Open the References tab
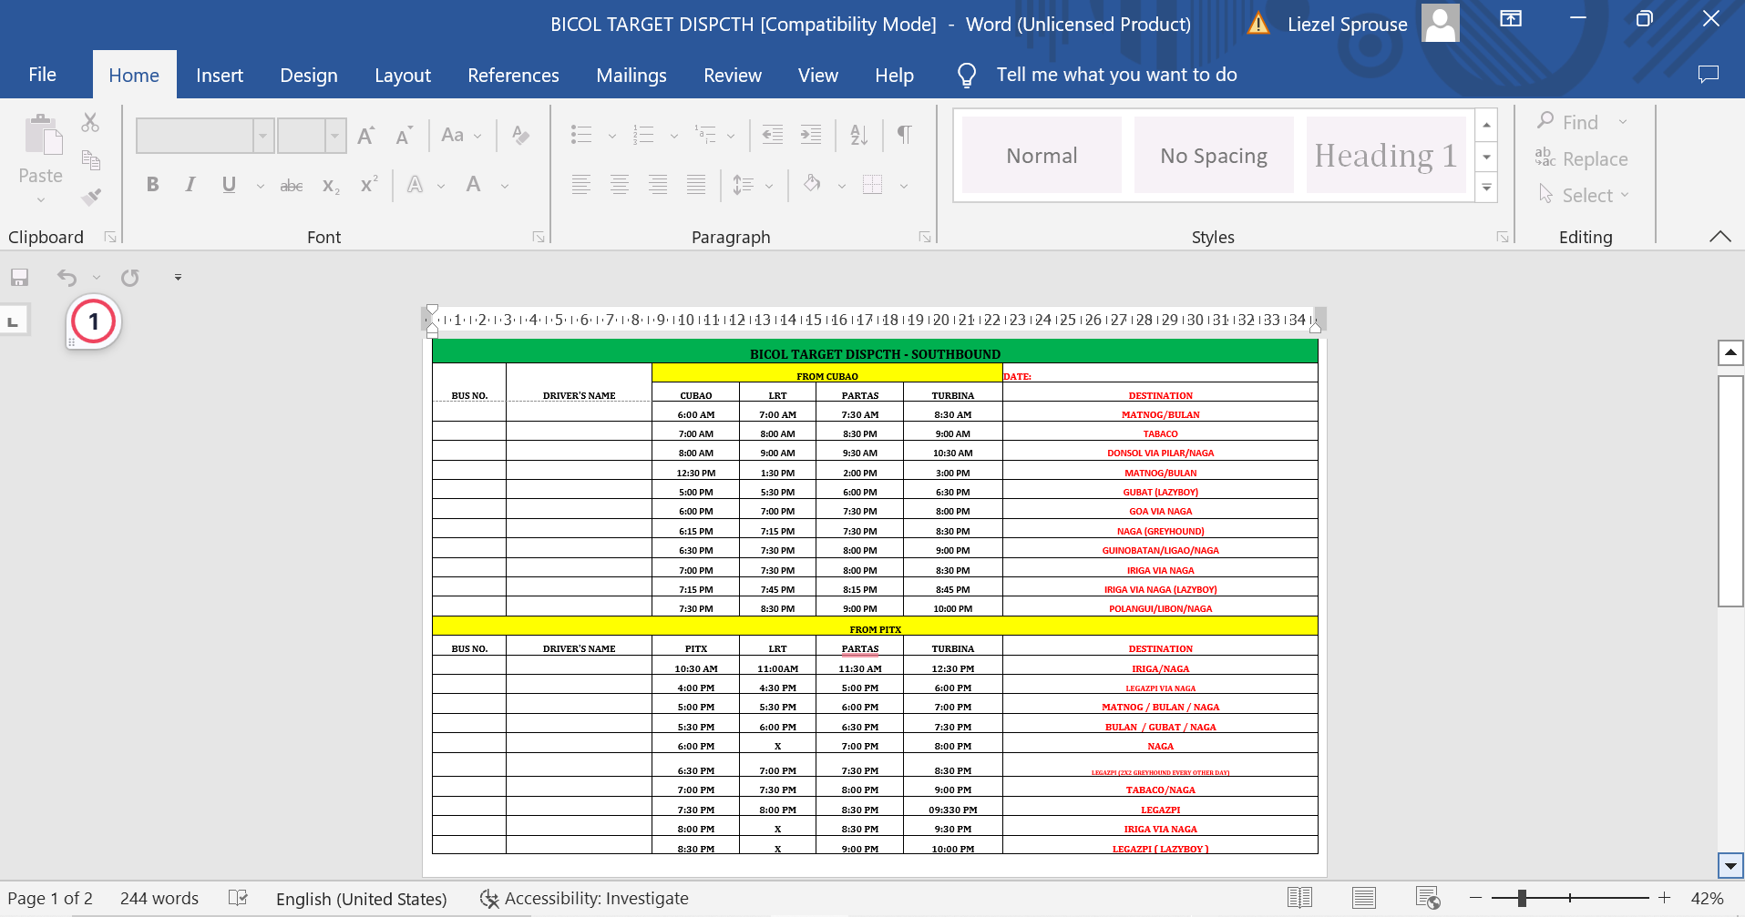1745x917 pixels. click(513, 75)
